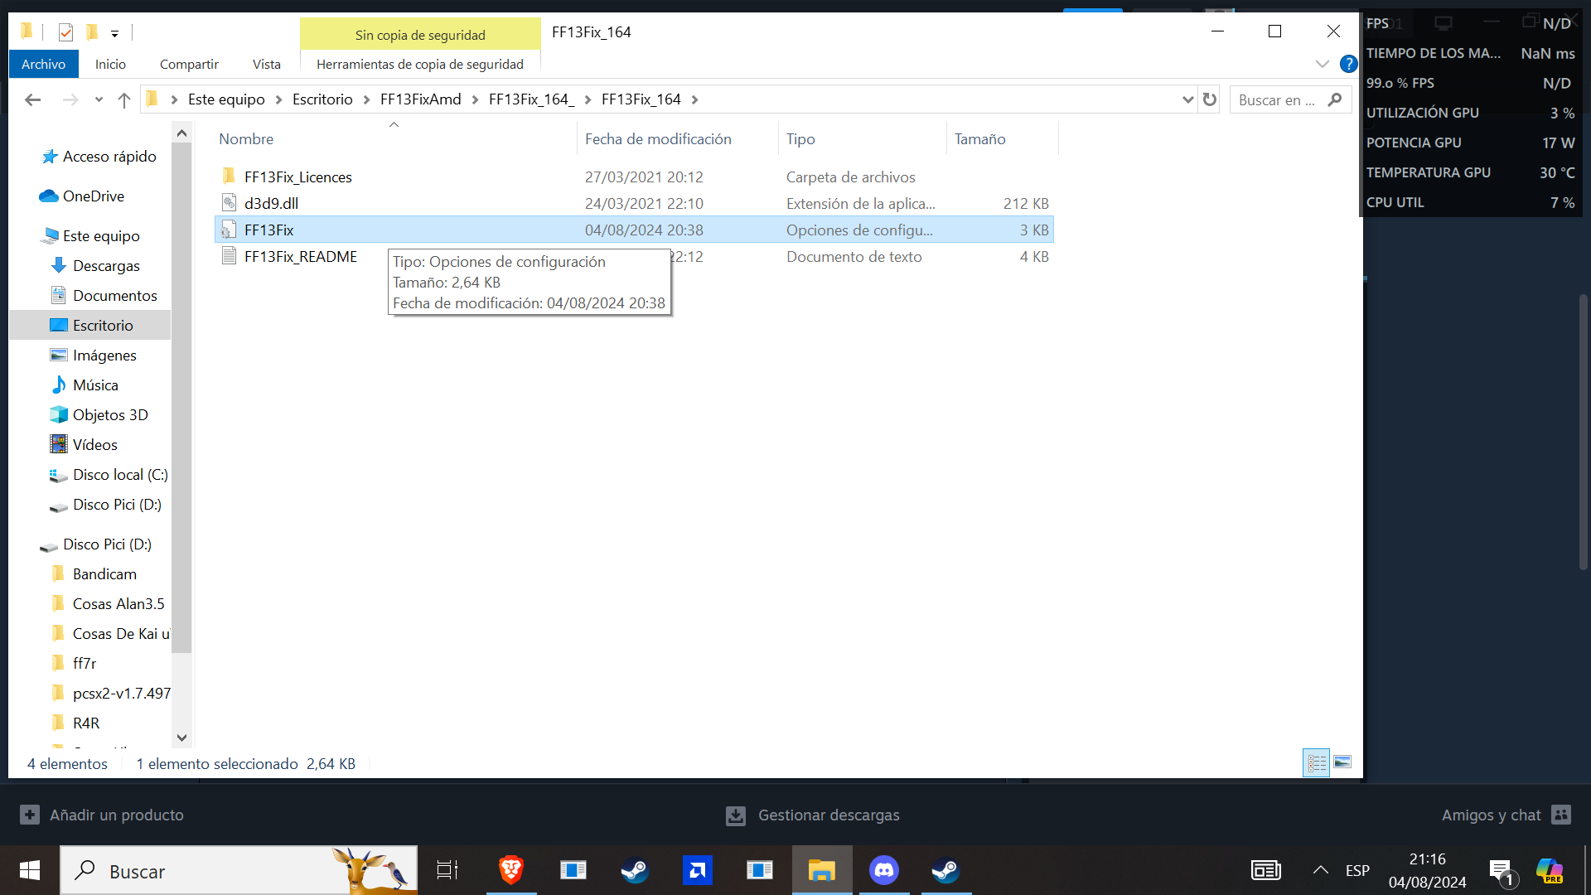Open Brave browser from the taskbar
The width and height of the screenshot is (1591, 895).
coord(511,870)
